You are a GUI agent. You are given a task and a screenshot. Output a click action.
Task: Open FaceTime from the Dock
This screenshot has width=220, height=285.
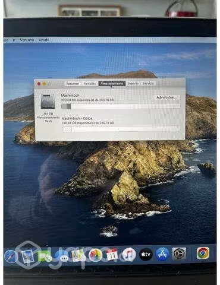[44, 256]
